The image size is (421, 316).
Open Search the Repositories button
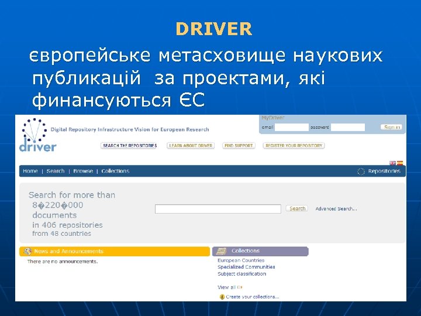pos(130,146)
